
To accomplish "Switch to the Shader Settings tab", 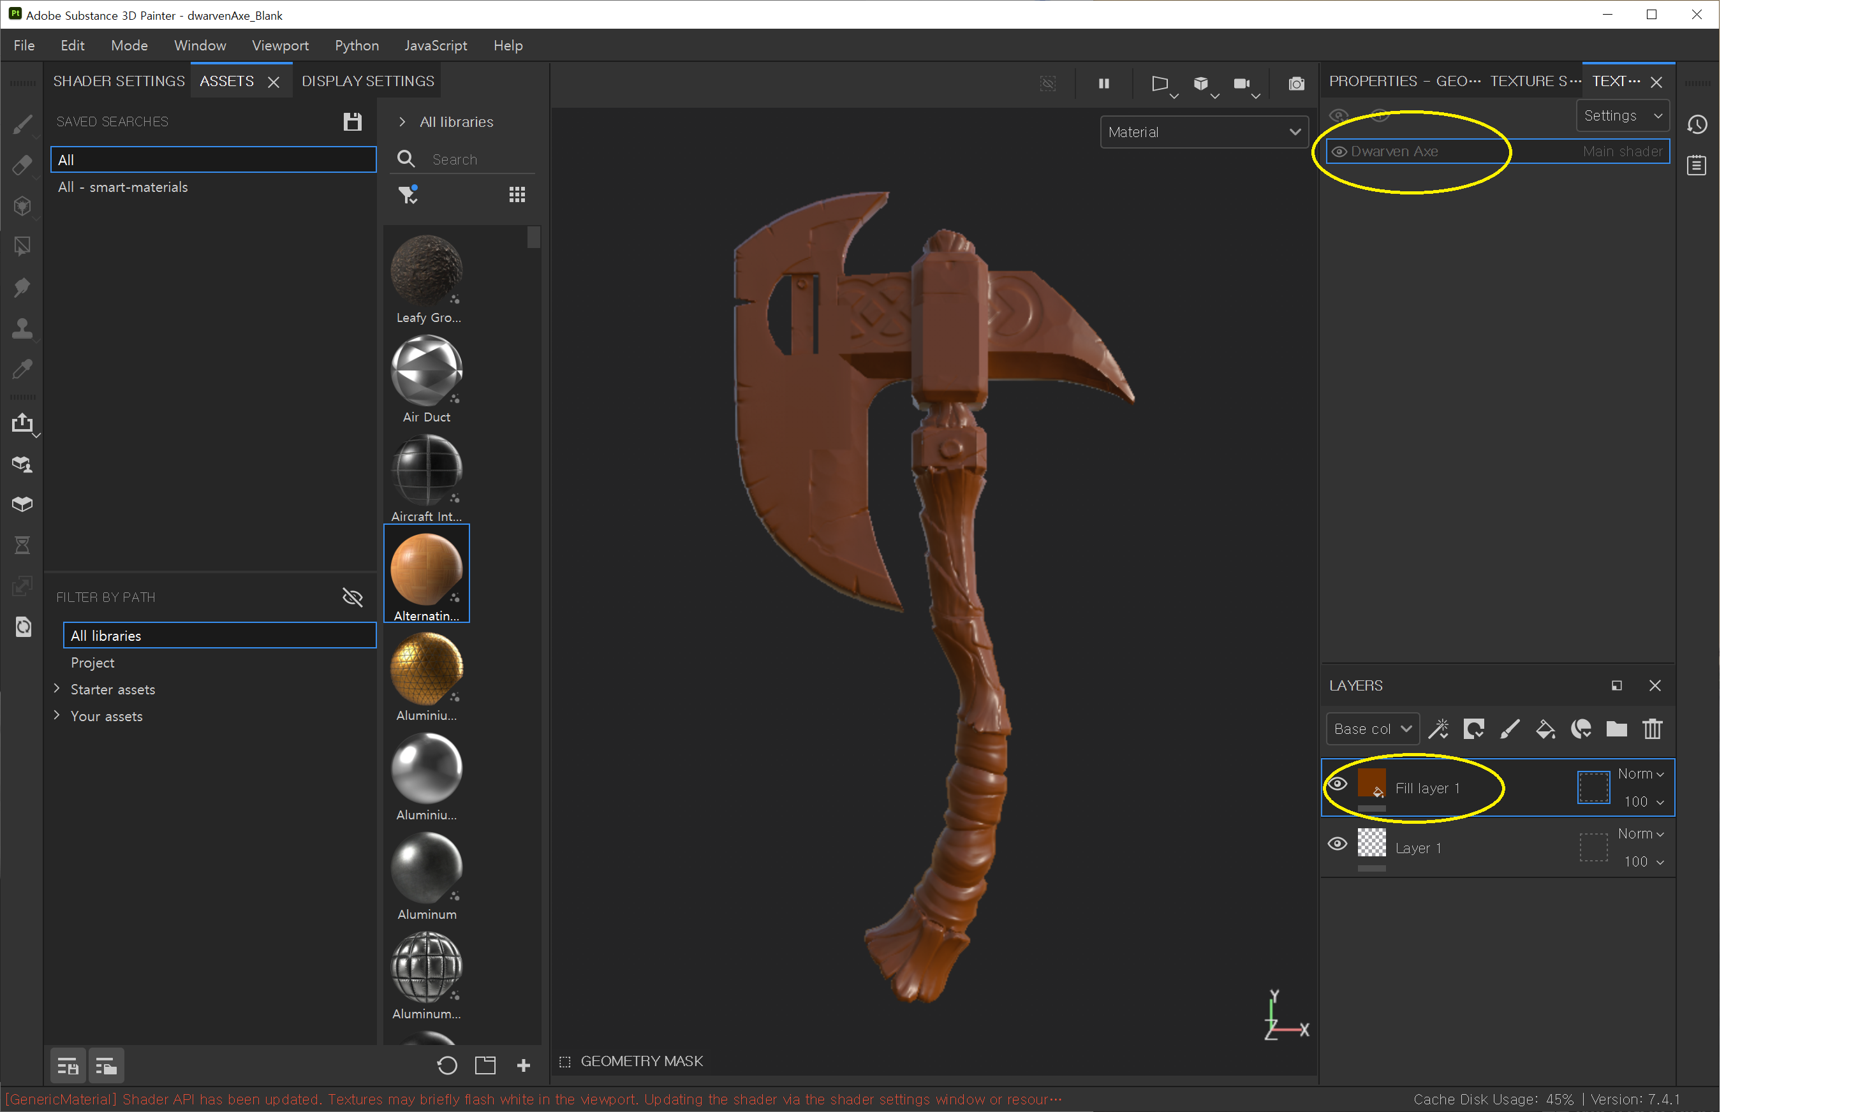I will click(119, 81).
